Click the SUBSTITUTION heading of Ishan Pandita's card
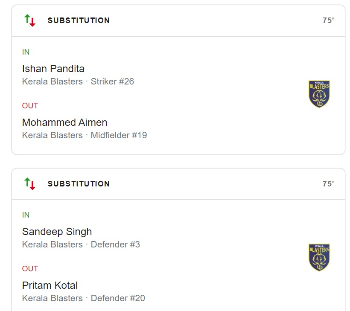The height and width of the screenshot is (311, 350). (x=79, y=20)
